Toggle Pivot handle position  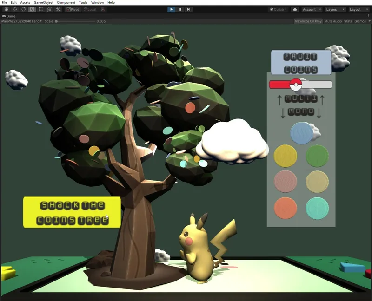coord(73,9)
